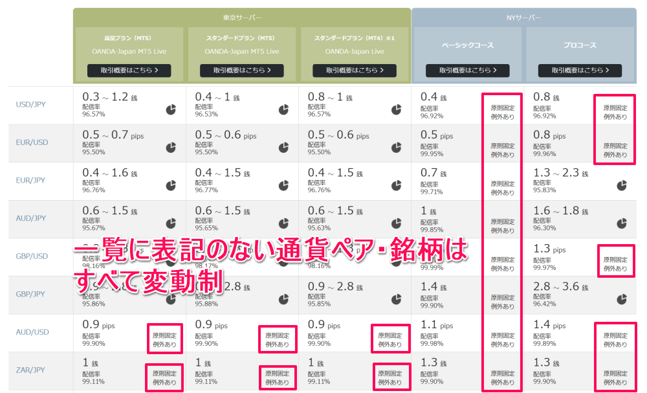The image size is (647, 393).
Task: Select GBP/JPY pie chart icon under スタンダードプラン(MT4)
Action: 395,300
